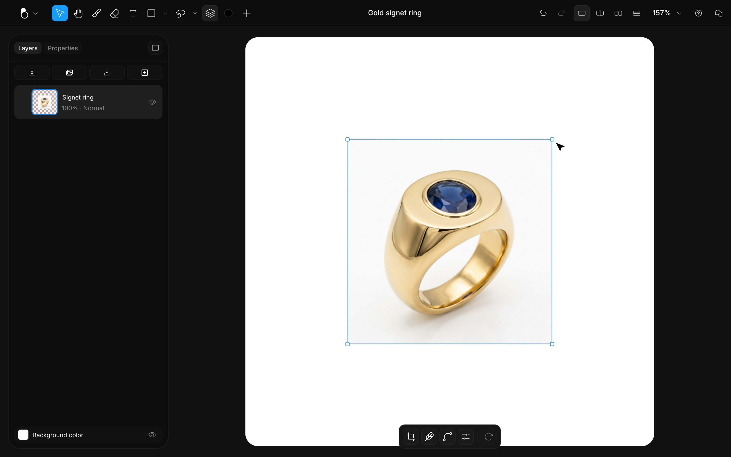
Task: Click the bottom-right selection handle of the ring image
Action: [552, 344]
